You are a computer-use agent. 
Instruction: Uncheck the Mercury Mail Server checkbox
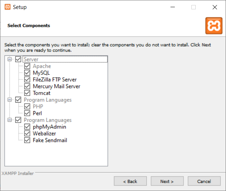[x=27, y=86]
